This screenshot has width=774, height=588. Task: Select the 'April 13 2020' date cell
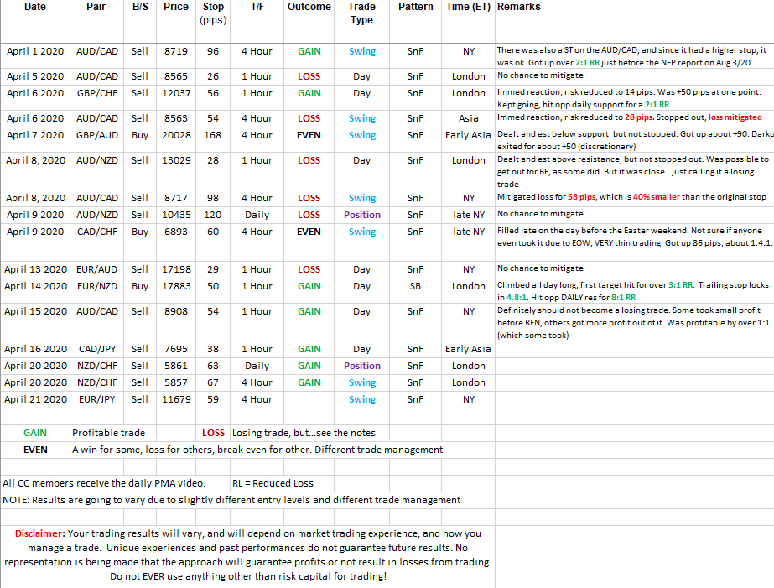pos(35,269)
